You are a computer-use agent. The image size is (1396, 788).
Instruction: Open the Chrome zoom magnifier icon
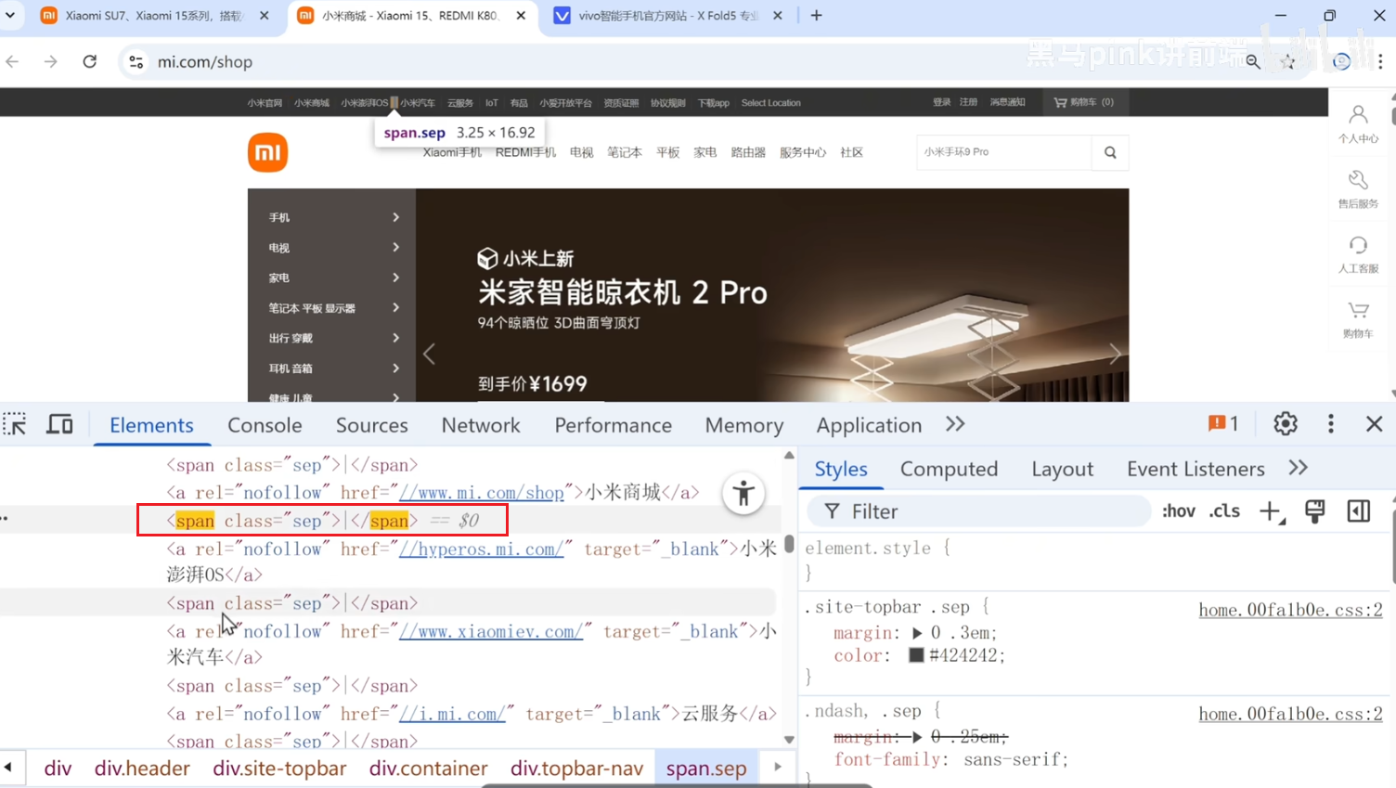1252,61
